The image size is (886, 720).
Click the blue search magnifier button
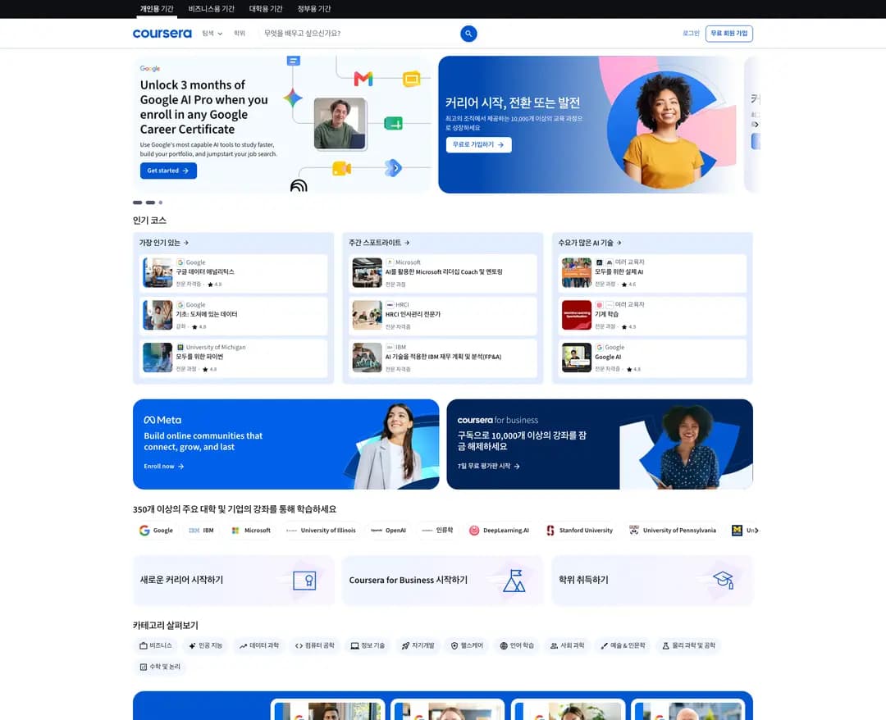(468, 34)
